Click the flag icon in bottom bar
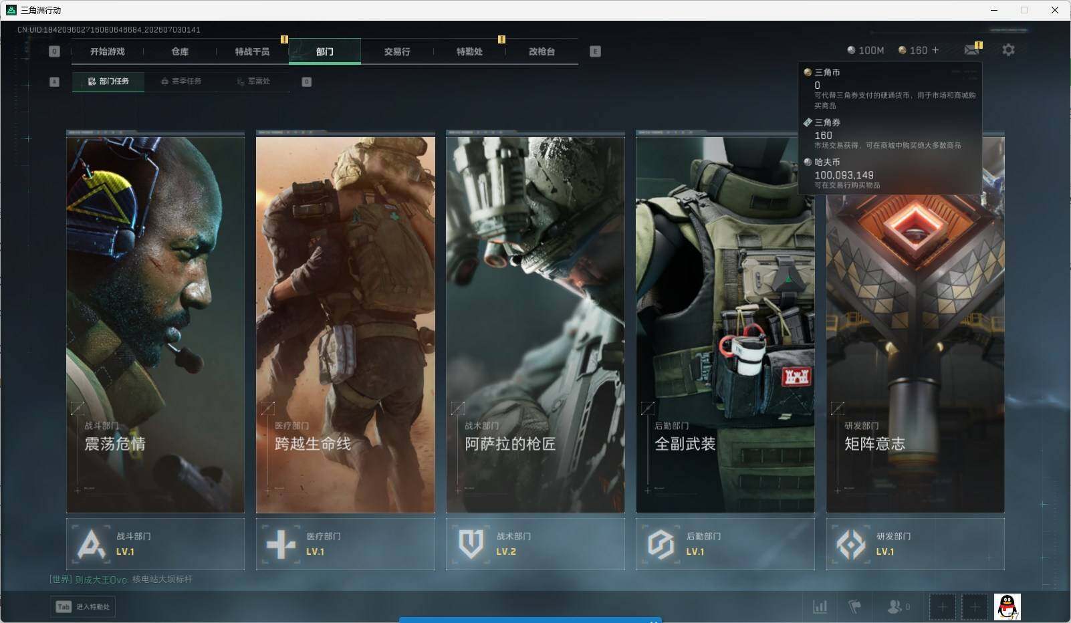Viewport: 1071px width, 623px height. [x=854, y=607]
